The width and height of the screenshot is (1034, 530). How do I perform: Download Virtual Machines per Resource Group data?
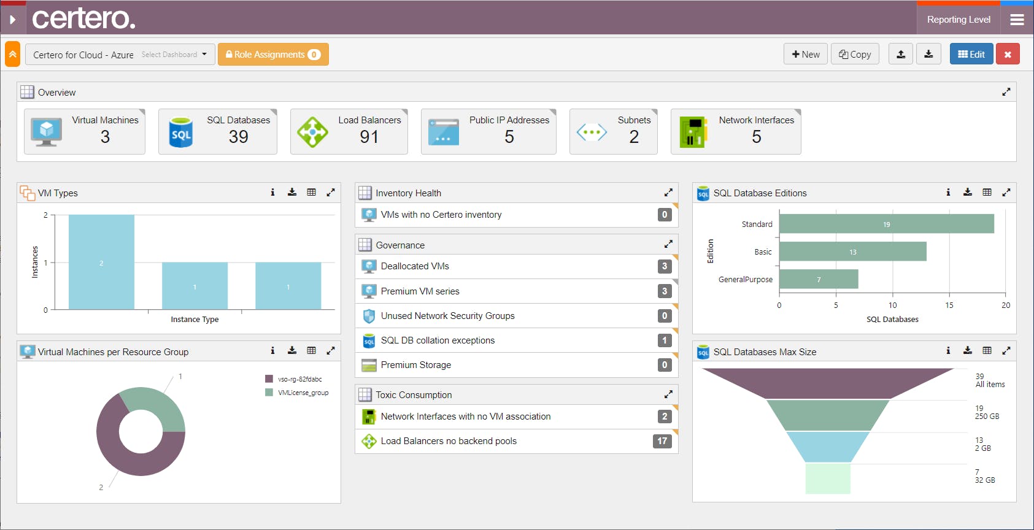point(292,351)
